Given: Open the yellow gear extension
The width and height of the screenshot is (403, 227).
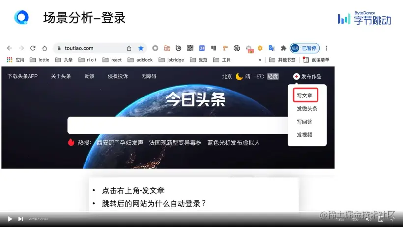Looking at the screenshot, I should (x=260, y=48).
